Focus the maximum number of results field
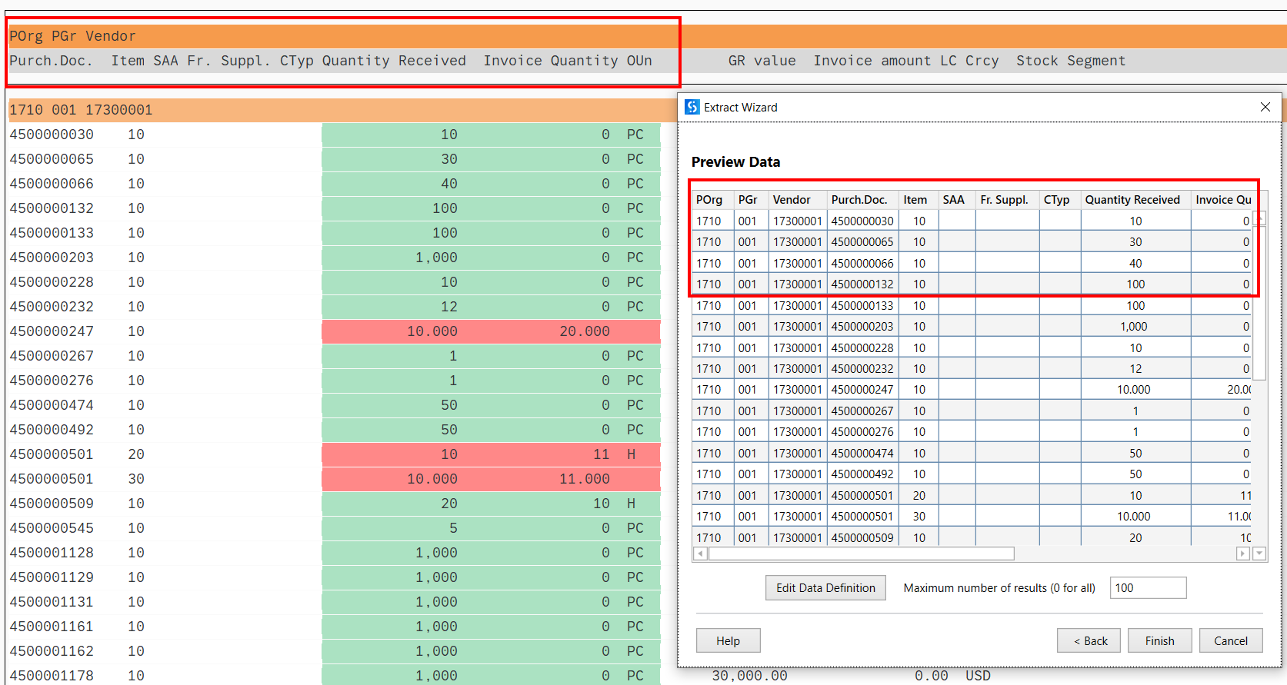 tap(1147, 588)
